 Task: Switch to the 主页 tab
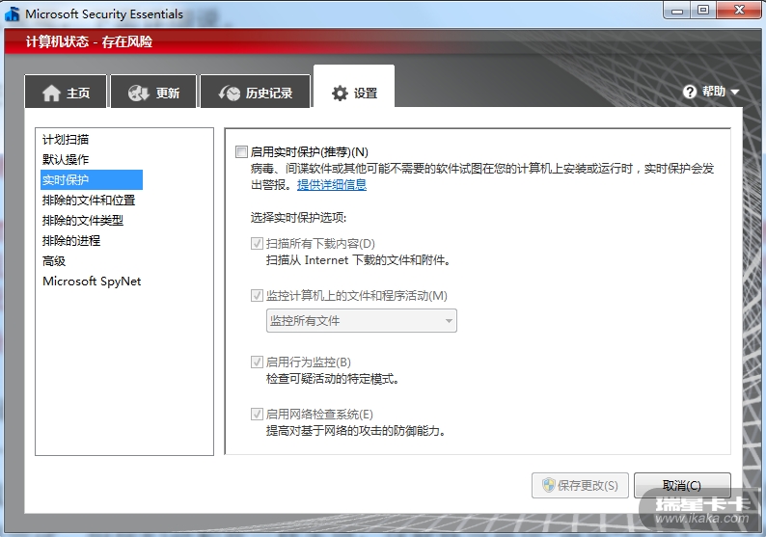[x=66, y=92]
